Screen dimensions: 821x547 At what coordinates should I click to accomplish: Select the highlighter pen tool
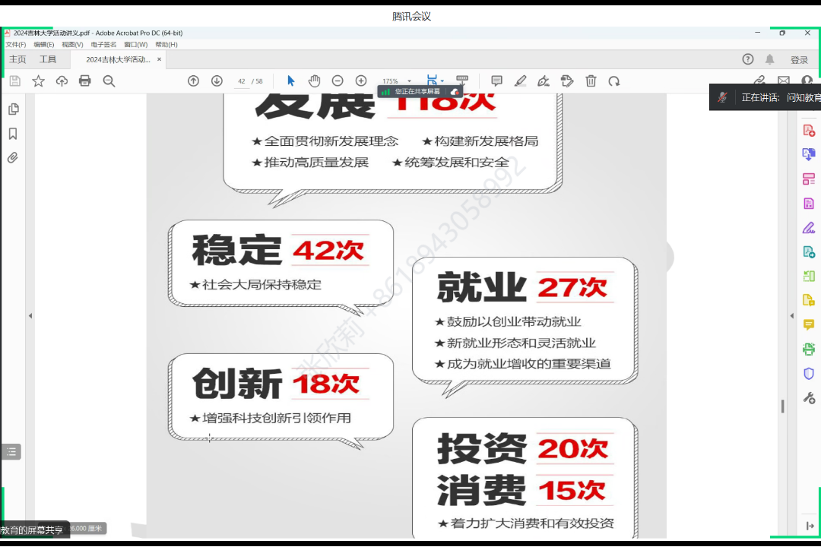pyautogui.click(x=520, y=81)
